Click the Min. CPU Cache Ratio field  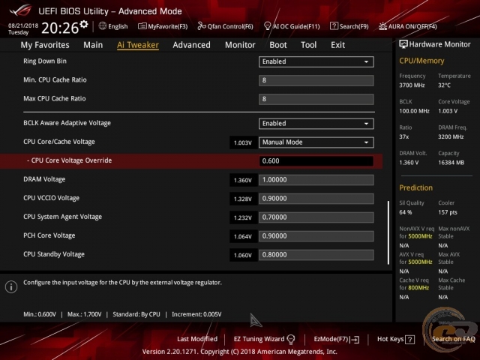(x=316, y=80)
